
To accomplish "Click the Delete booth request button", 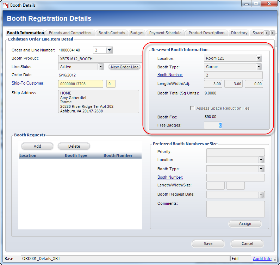I will point(74,146).
